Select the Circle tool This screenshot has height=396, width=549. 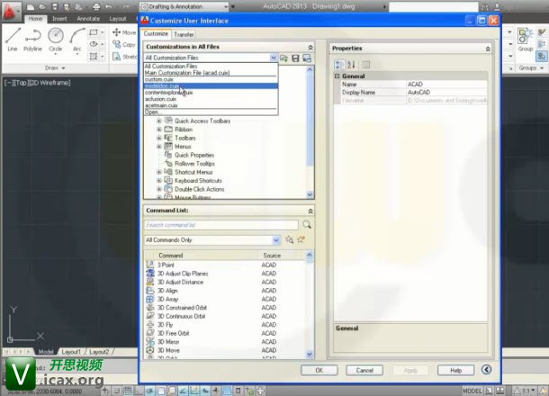55,40
